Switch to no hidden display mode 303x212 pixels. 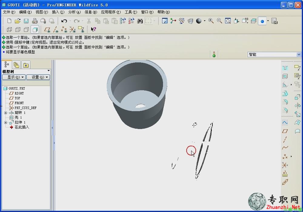point(26,29)
